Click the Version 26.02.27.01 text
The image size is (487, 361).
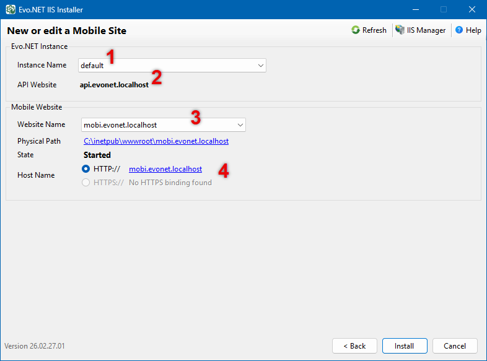pos(35,346)
